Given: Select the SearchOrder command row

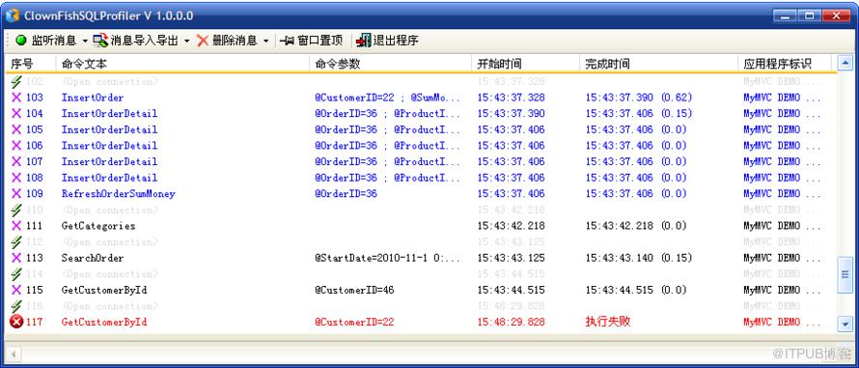Looking at the screenshot, I should click(93, 258).
